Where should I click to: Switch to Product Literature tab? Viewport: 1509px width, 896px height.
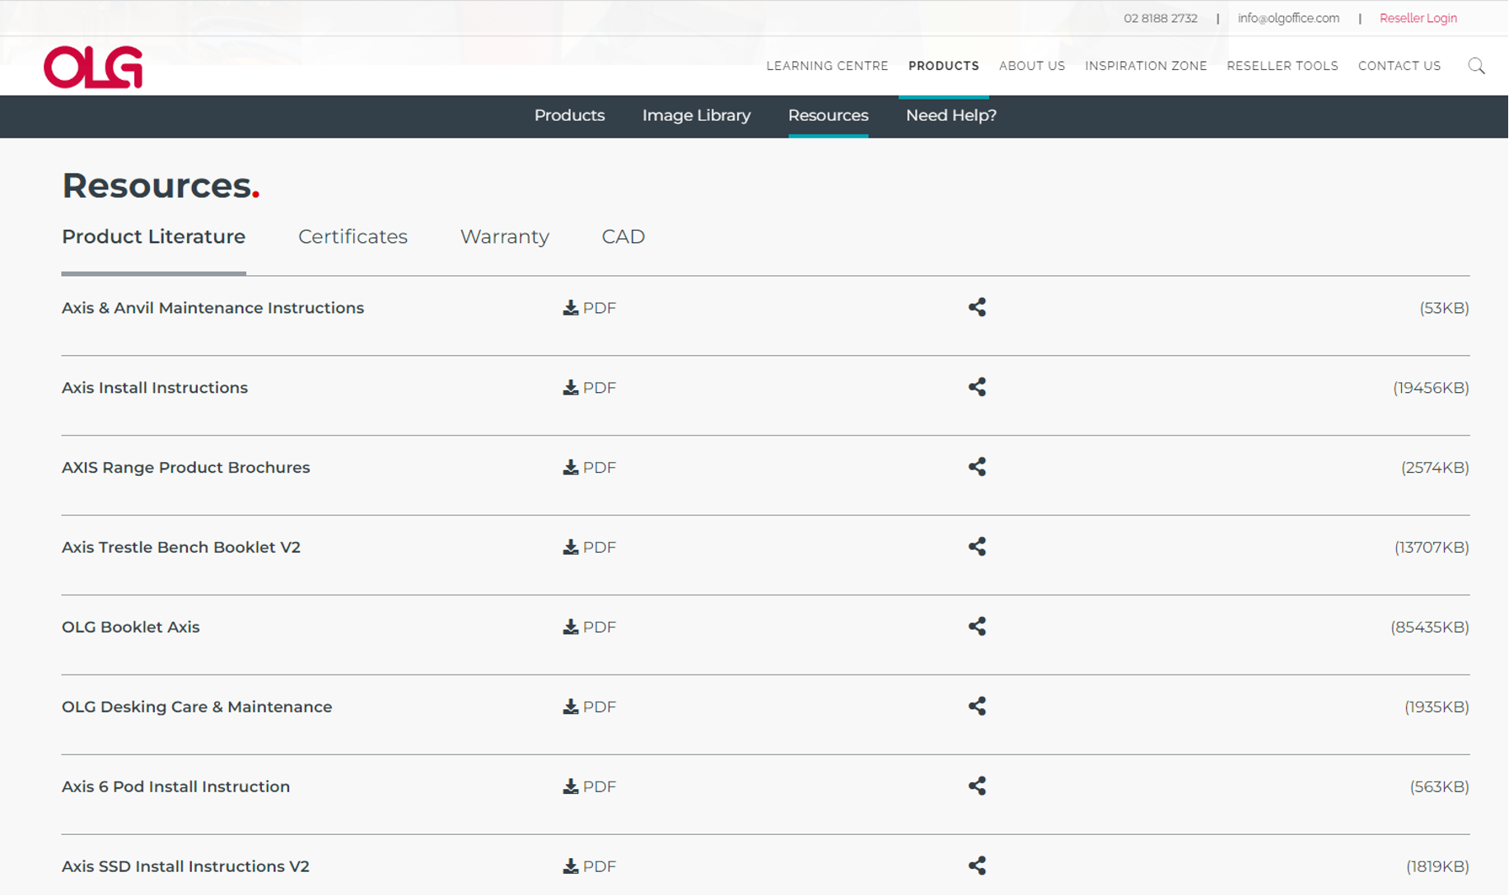[153, 237]
